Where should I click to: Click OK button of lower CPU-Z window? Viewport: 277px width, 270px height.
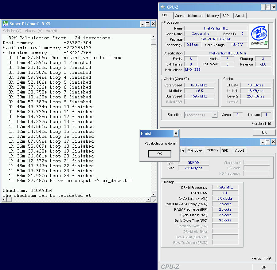(264, 267)
